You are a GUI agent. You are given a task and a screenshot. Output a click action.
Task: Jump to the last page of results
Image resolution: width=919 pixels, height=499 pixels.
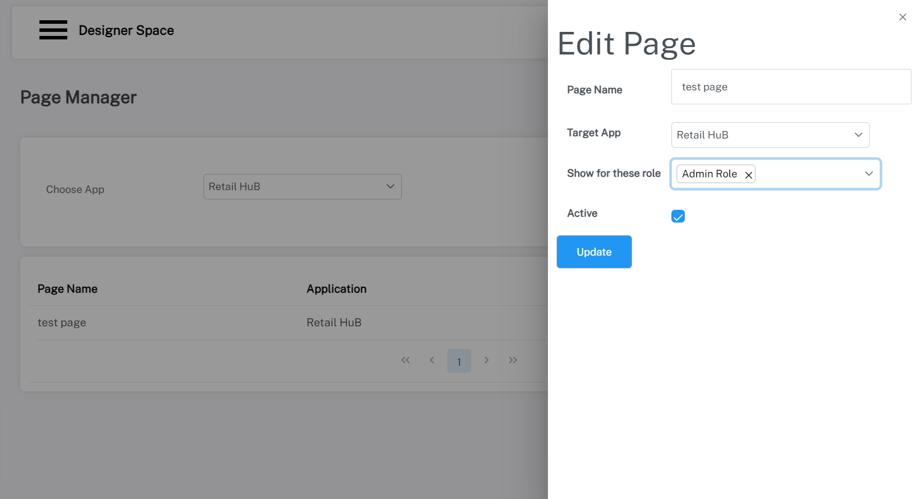tap(513, 360)
